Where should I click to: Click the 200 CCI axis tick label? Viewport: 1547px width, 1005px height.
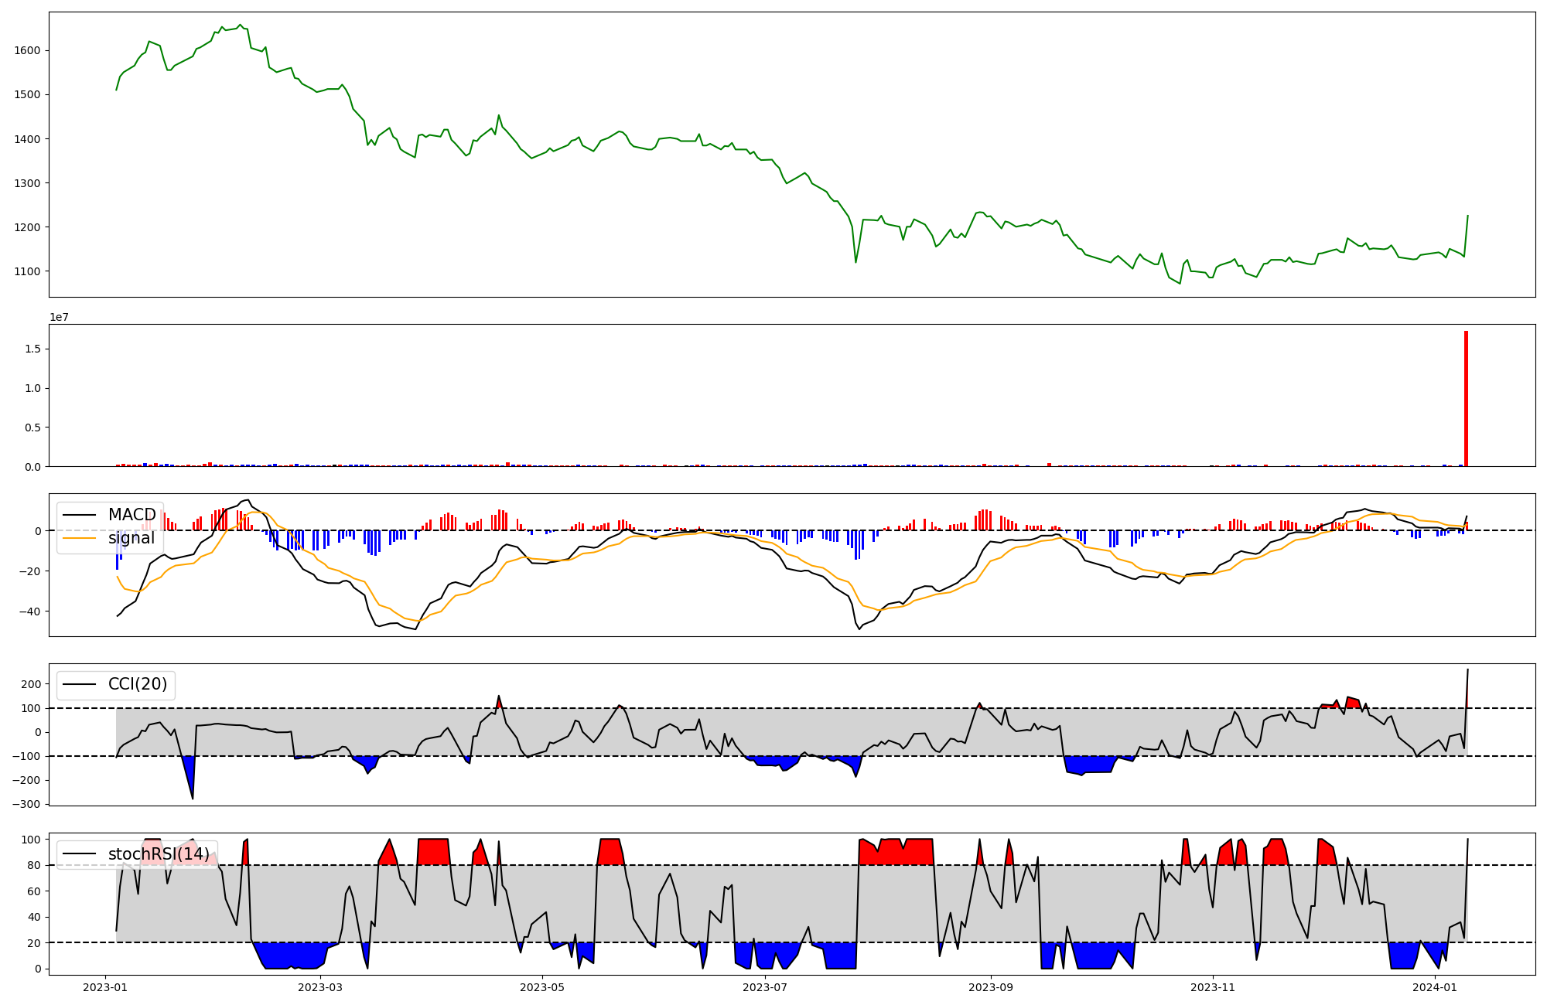pos(31,684)
